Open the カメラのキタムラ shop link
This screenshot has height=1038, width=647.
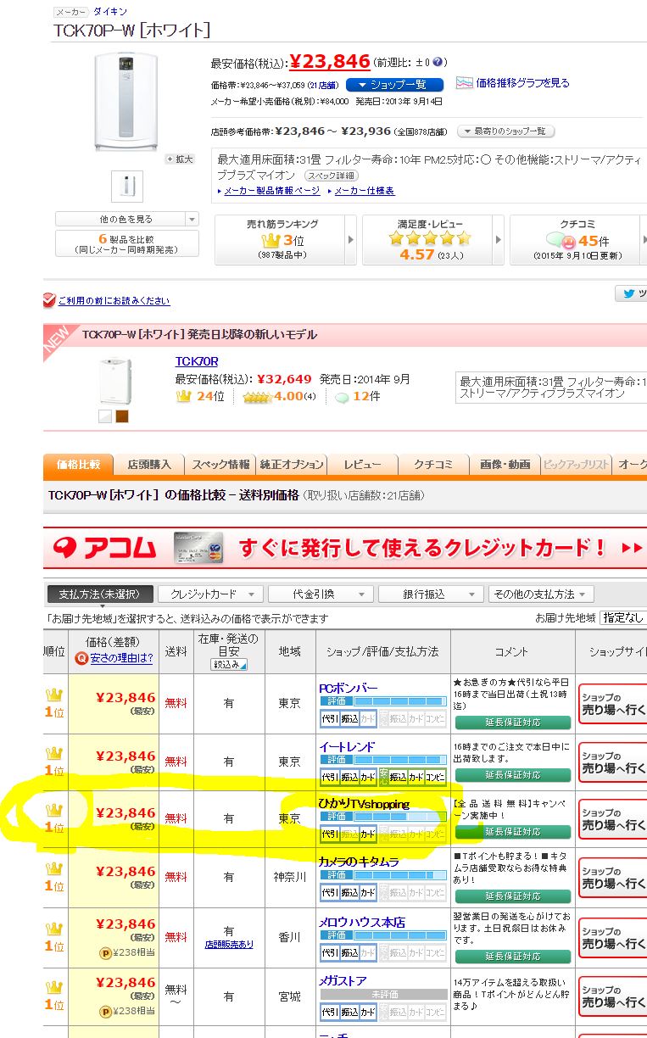pyautogui.click(x=359, y=861)
